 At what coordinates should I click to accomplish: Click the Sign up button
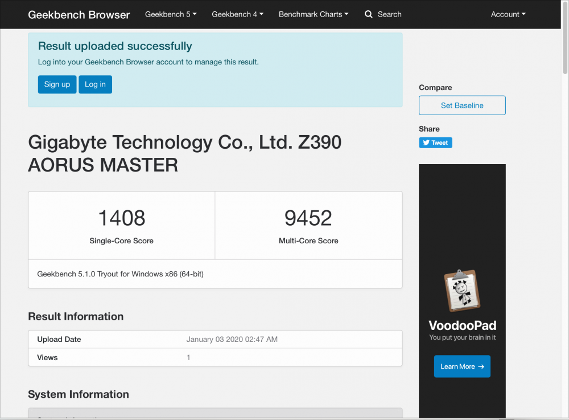57,84
